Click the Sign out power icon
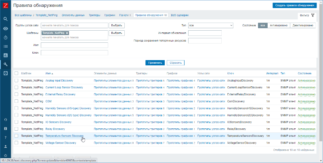This screenshot has height=163, width=323. click(x=6, y=155)
